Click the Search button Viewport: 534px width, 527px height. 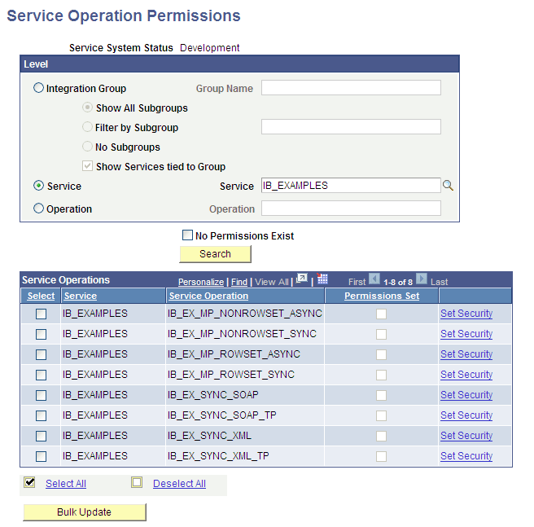[x=215, y=254]
